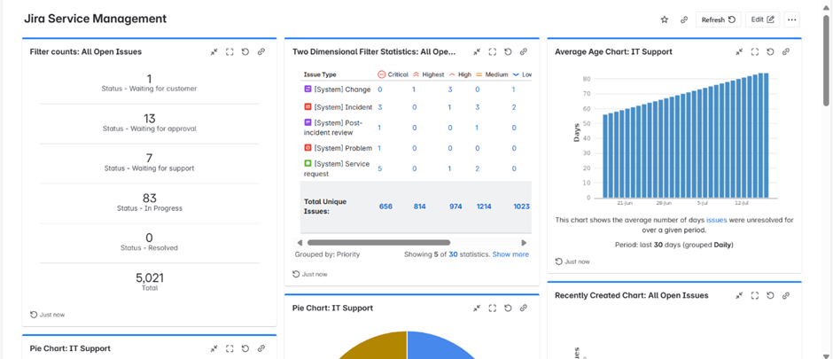
Task: Click Critical priority column header
Action: (x=393, y=74)
